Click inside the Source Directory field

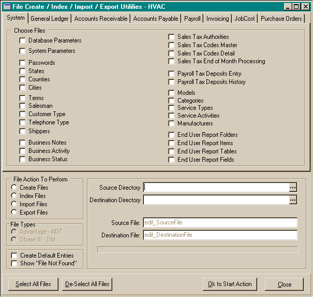[x=216, y=187]
